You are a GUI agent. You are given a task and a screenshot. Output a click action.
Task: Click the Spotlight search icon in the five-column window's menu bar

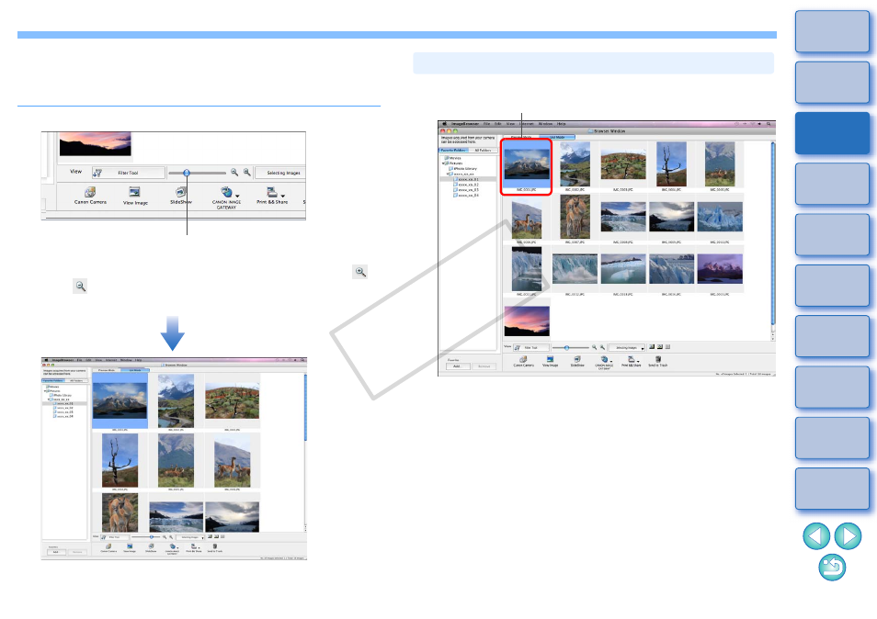(769, 124)
